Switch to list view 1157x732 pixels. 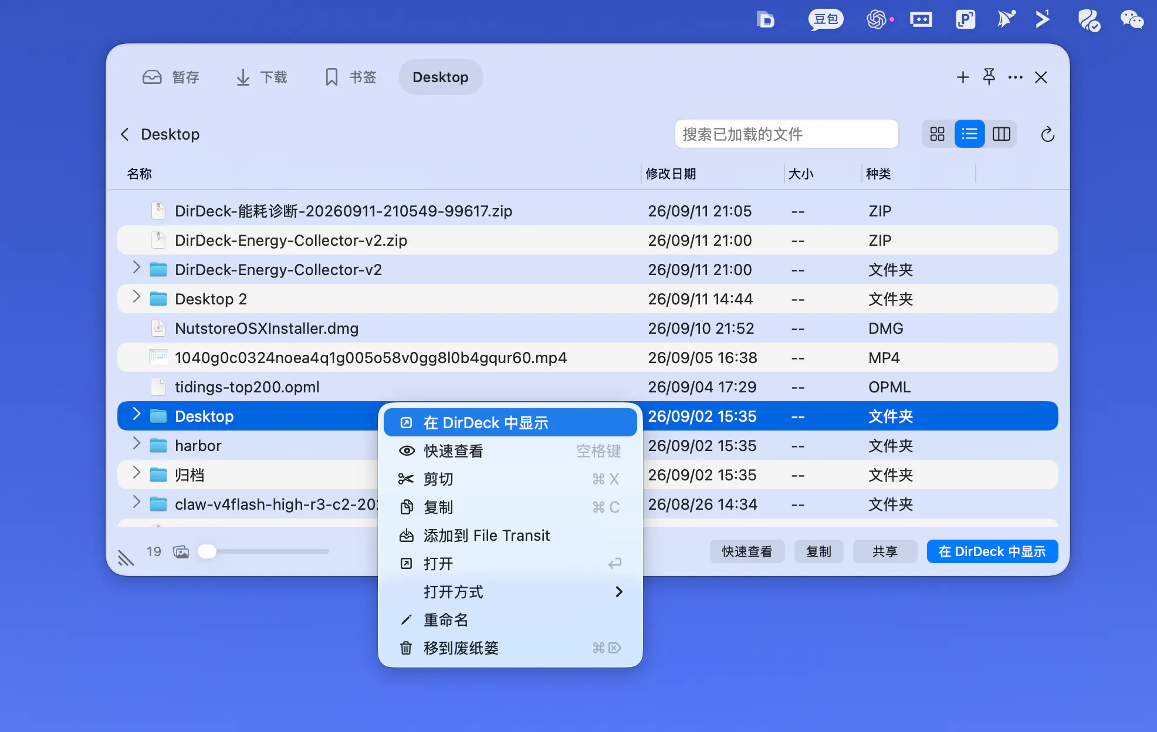pyautogui.click(x=970, y=134)
